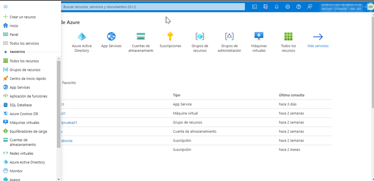Open help question mark icon
This screenshot has height=181, width=374.
(x=299, y=7)
